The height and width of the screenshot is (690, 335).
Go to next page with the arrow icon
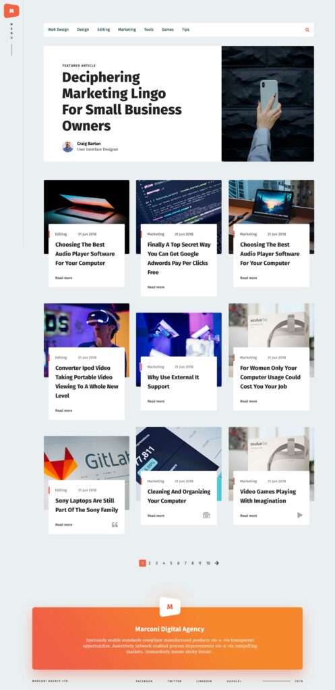click(216, 563)
